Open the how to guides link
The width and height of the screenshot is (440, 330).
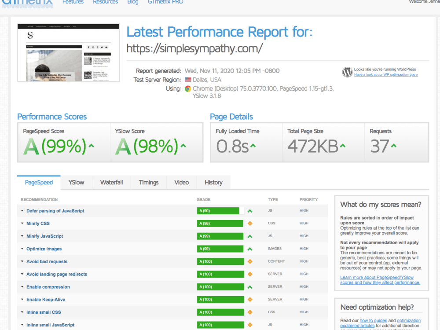373,320
